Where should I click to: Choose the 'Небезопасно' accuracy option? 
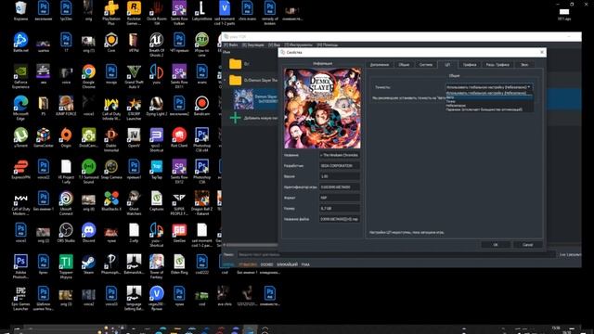489,106
